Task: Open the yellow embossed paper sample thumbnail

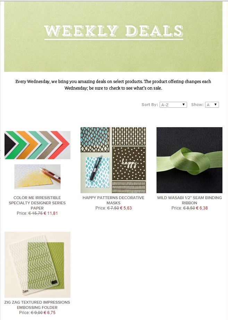Action: 37,177
